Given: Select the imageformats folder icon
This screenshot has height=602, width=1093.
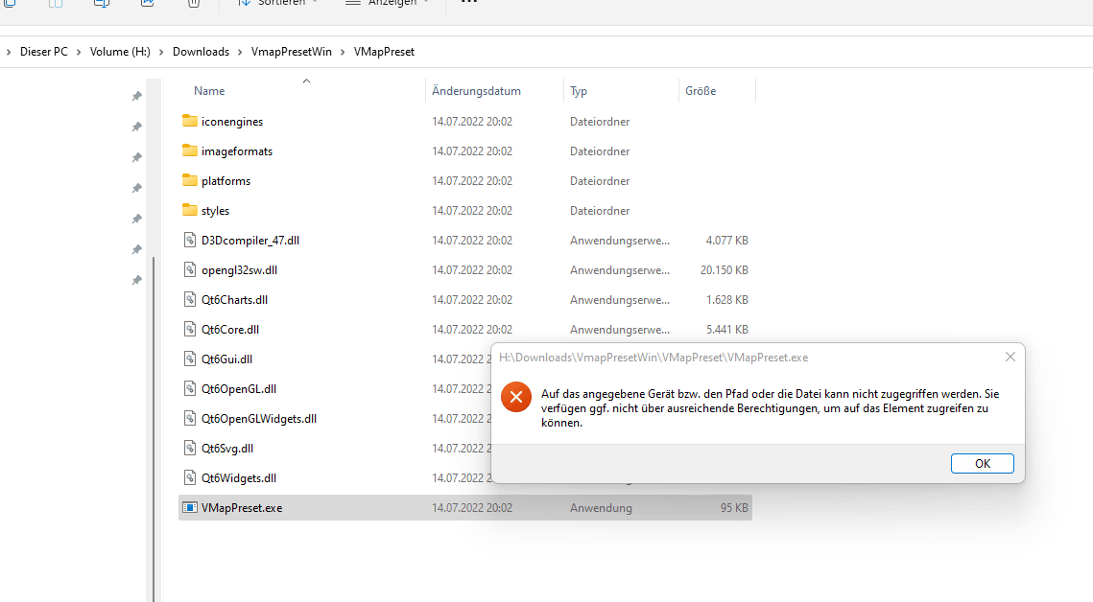Looking at the screenshot, I should (x=190, y=150).
